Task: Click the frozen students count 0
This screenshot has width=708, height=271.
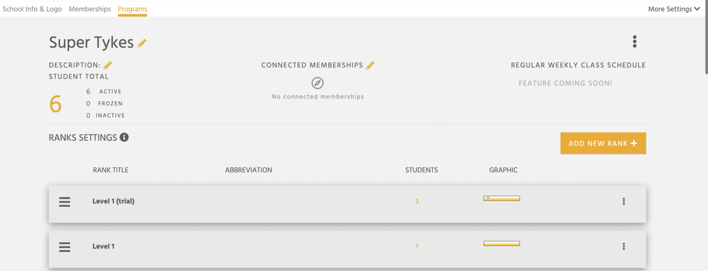Action: 88,104
